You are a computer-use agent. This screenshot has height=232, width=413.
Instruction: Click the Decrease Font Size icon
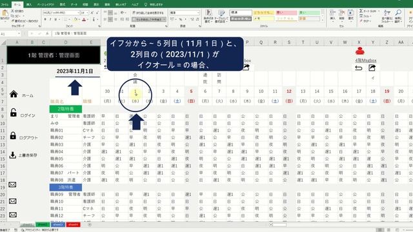[97, 13]
